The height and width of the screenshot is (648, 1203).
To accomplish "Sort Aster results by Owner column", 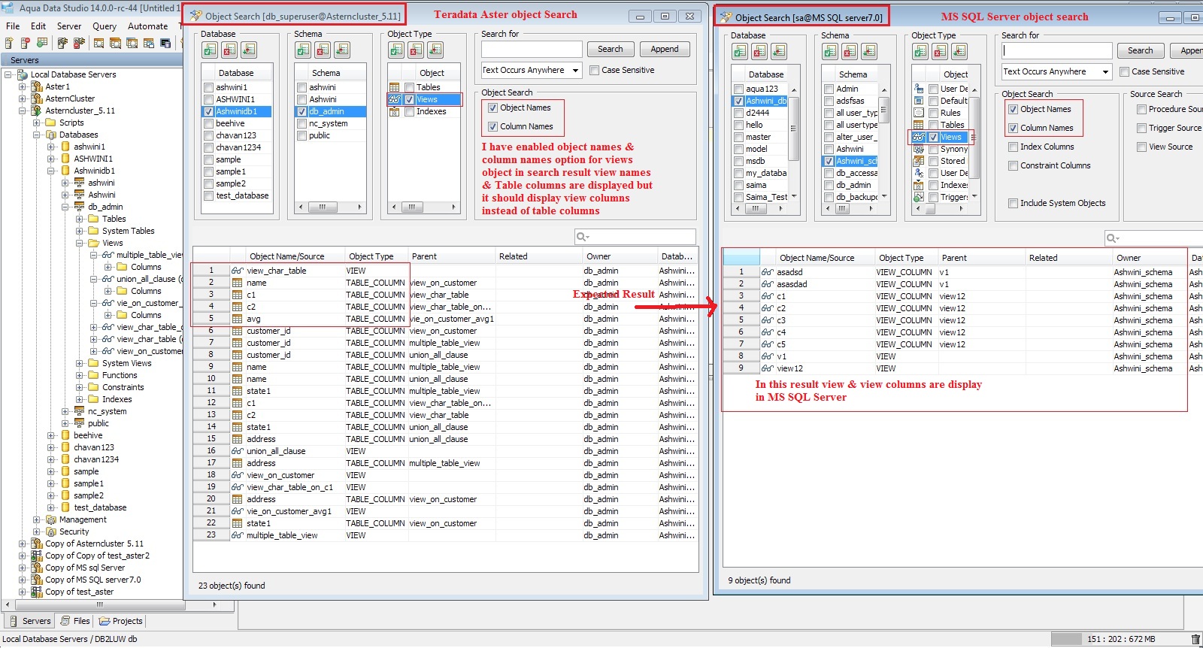I will tap(620, 256).
